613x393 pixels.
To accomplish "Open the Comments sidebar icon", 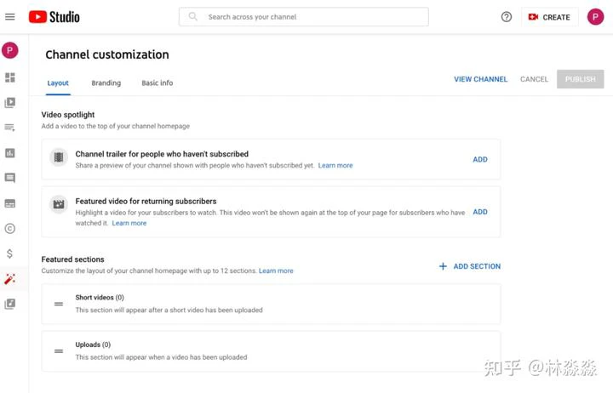I will (9, 178).
